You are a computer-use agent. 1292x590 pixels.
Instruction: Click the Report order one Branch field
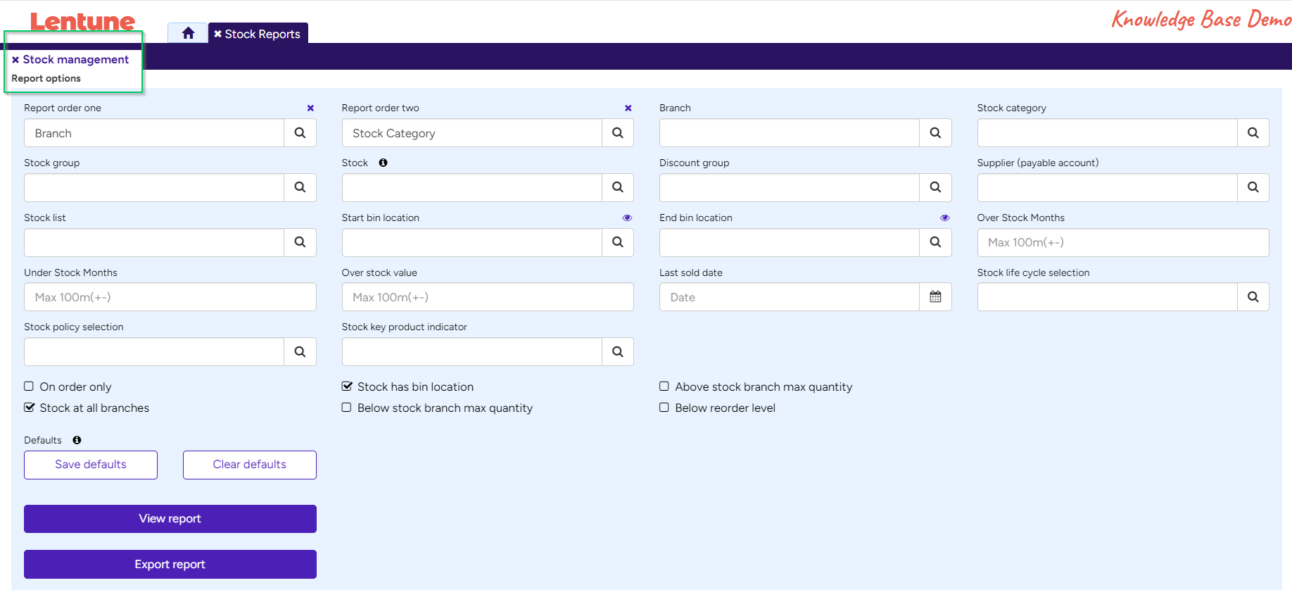pyautogui.click(x=154, y=133)
